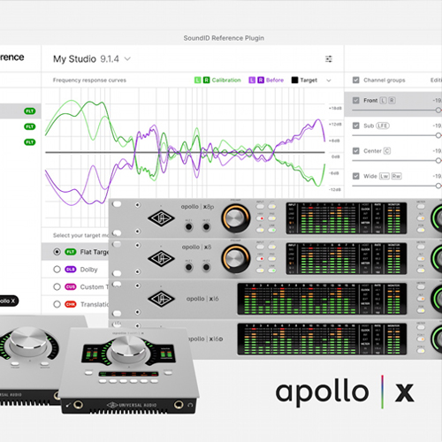The height and width of the screenshot is (442, 442).
Task: Click the SoundID Reference Plugin title
Action: 224,38
